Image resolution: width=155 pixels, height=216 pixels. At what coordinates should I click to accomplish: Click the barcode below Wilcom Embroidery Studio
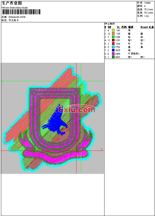pyautogui.click(x=21, y=12)
